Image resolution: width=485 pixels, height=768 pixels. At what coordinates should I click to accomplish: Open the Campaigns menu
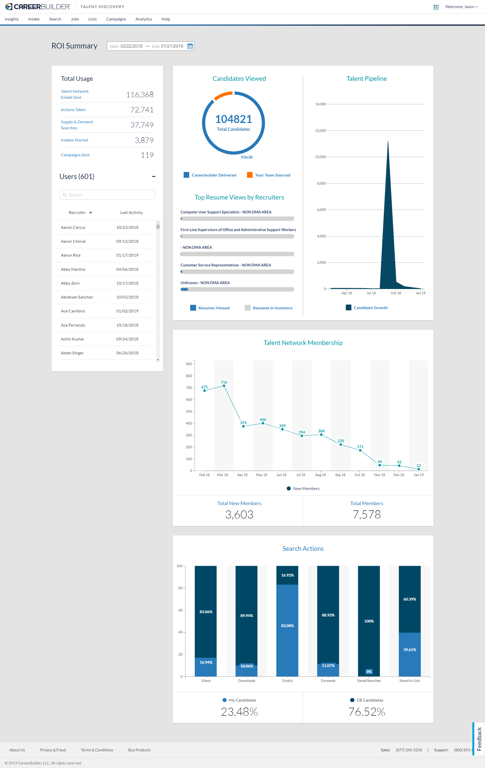[116, 19]
